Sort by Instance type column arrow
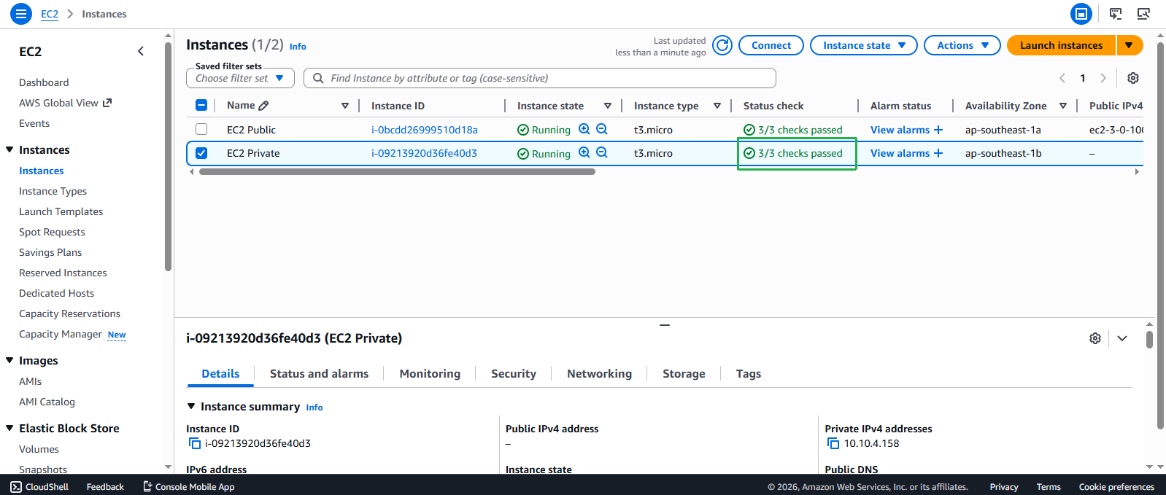This screenshot has height=495, width=1166. pos(717,106)
